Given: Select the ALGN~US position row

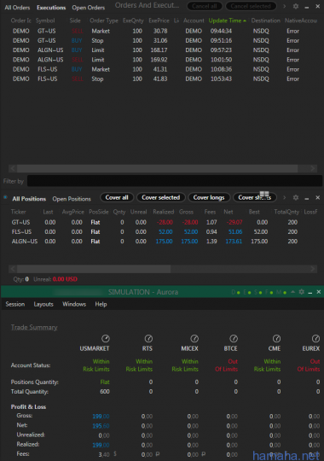Looking at the screenshot, I should point(163,242).
